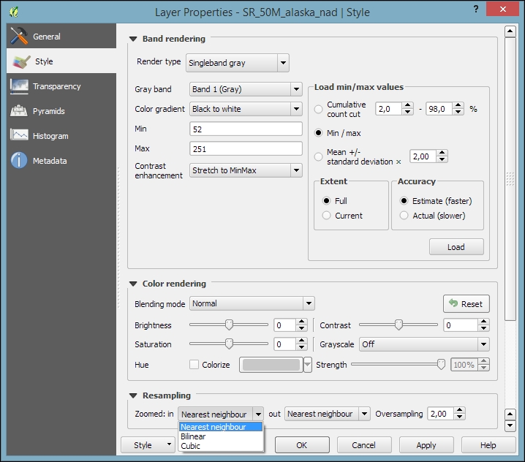Click the Pyramids icon in sidebar
Image resolution: width=525 pixels, height=462 pixels.
pos(19,111)
